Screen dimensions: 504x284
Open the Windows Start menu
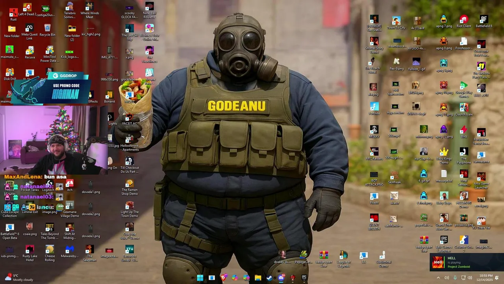point(200,278)
